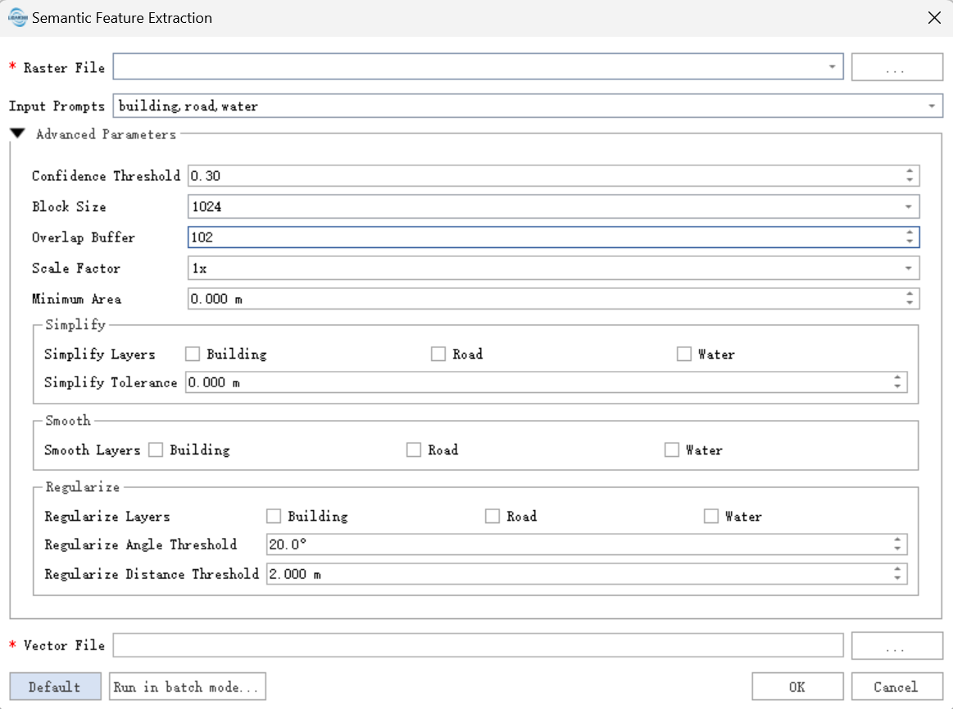Increase the Minimum Area value
The image size is (953, 709).
[910, 294]
